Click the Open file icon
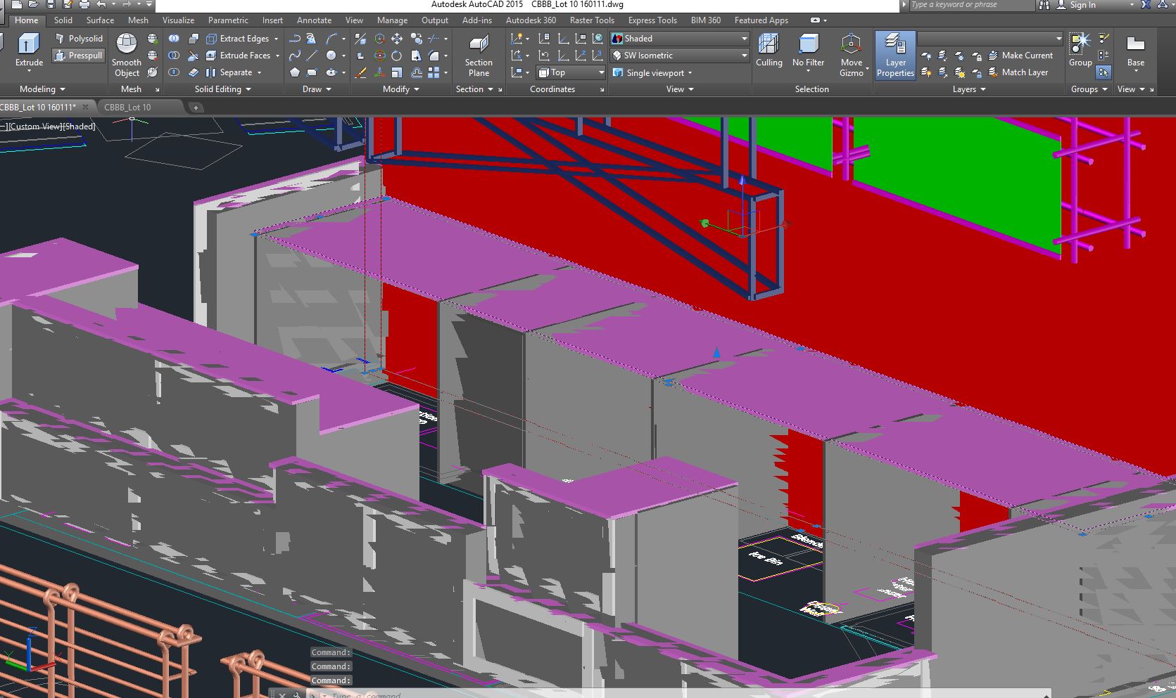Viewport: 1176px width, 698px height. click(32, 5)
